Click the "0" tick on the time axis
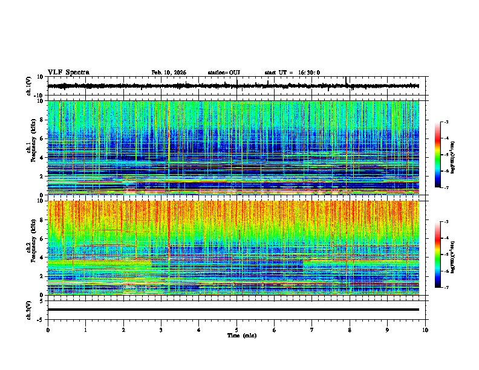479x370 pixels. tap(48, 330)
